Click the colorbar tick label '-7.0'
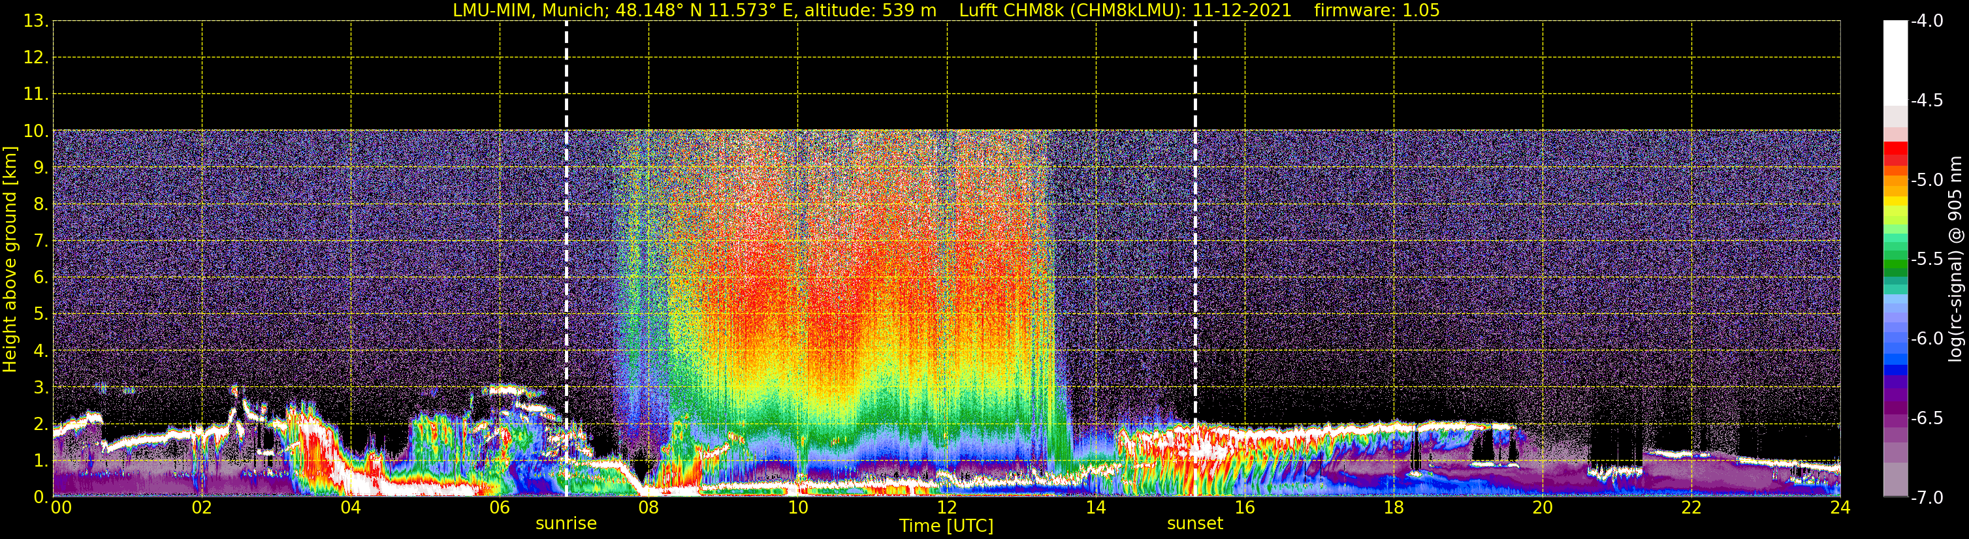 [x=1926, y=497]
